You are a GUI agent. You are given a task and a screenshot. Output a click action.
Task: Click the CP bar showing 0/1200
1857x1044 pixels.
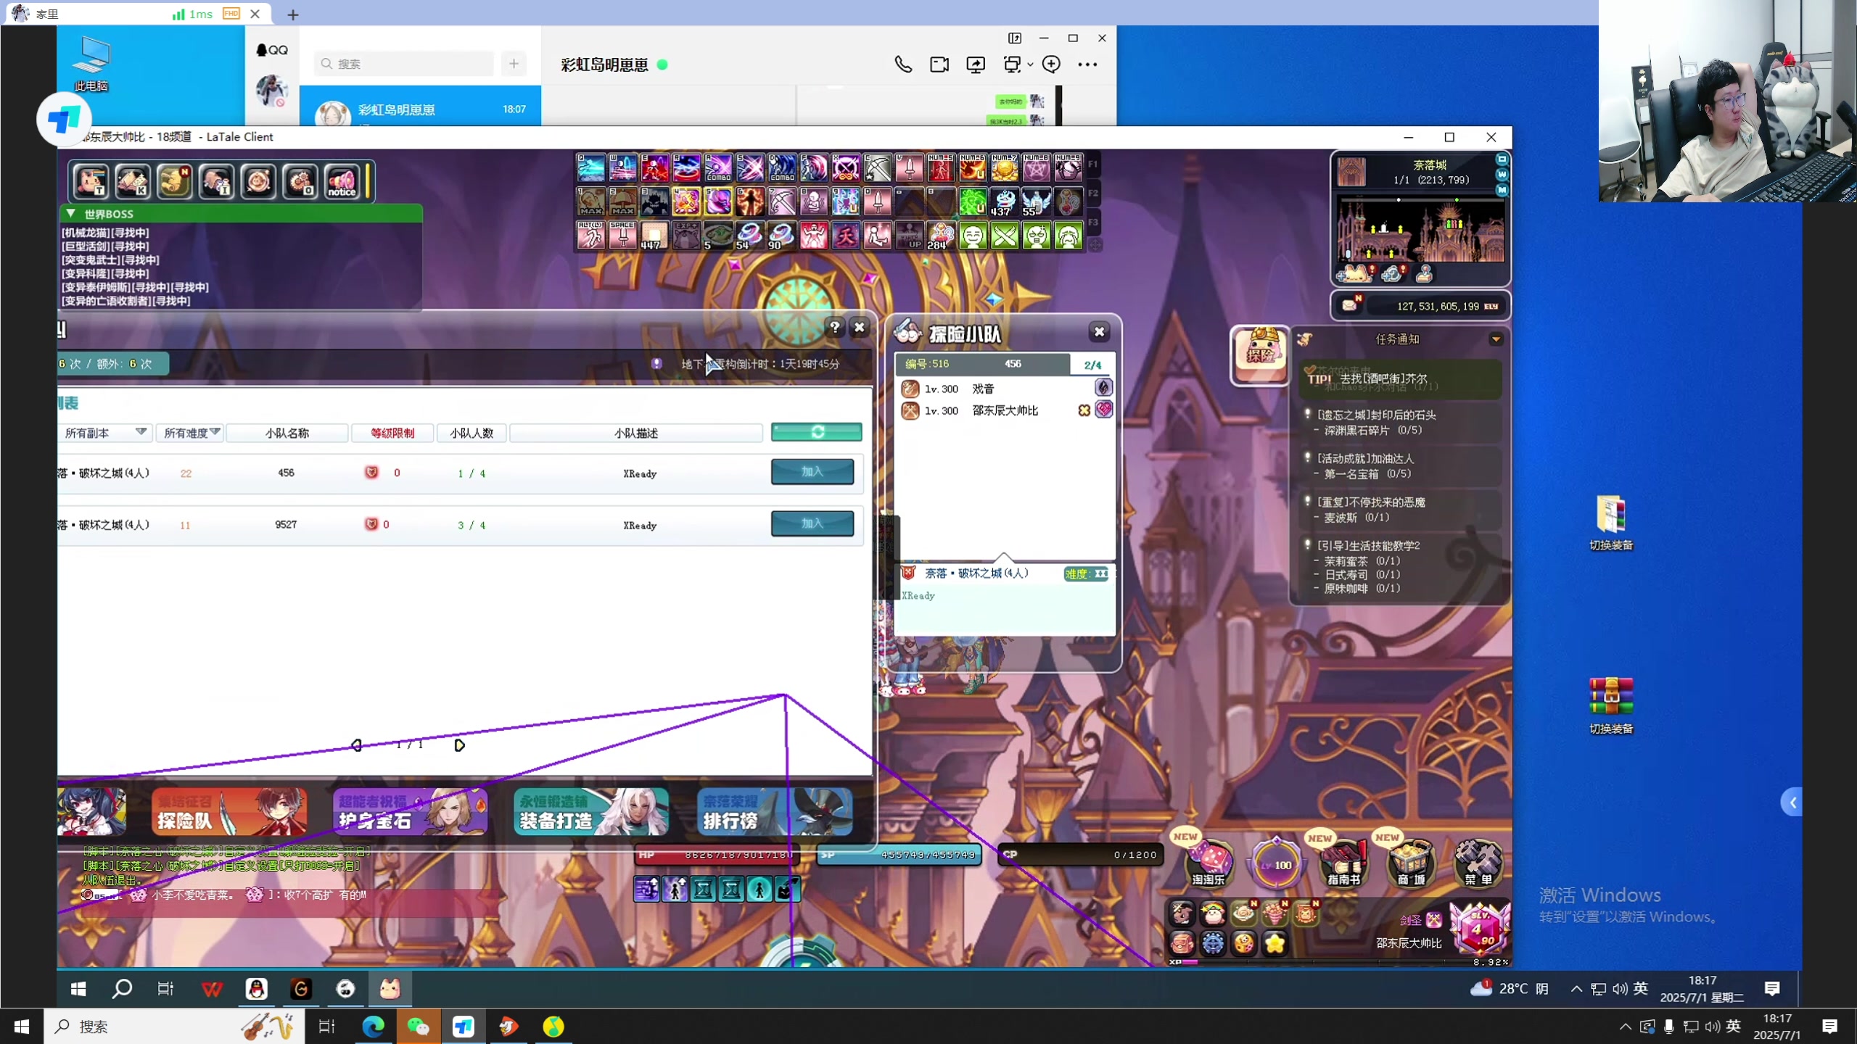coord(1082,855)
